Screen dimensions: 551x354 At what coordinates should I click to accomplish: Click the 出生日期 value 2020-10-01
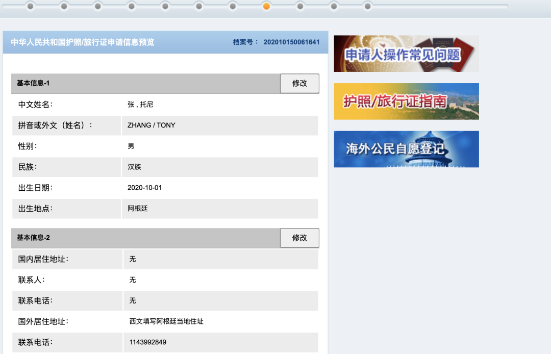pos(143,188)
